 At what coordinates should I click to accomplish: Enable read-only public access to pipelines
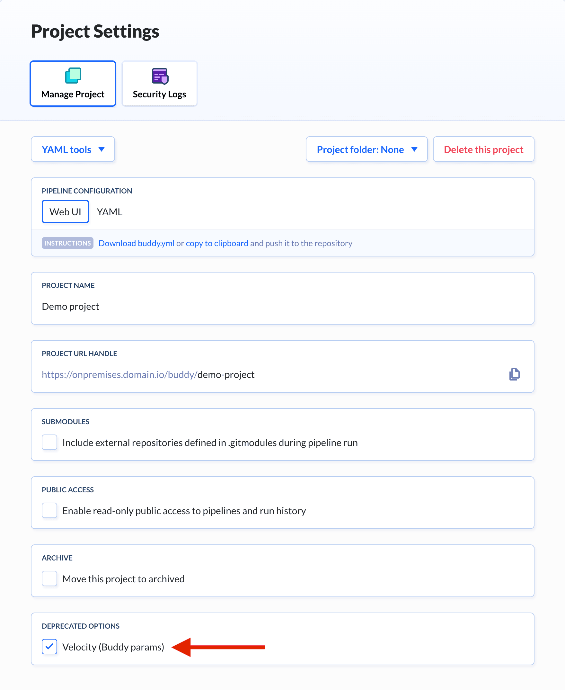49,510
